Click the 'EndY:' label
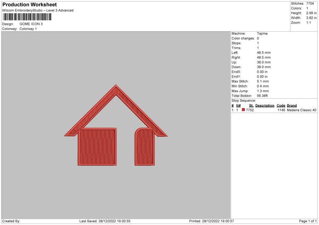The width and height of the screenshot is (319, 225). pos(236,77)
